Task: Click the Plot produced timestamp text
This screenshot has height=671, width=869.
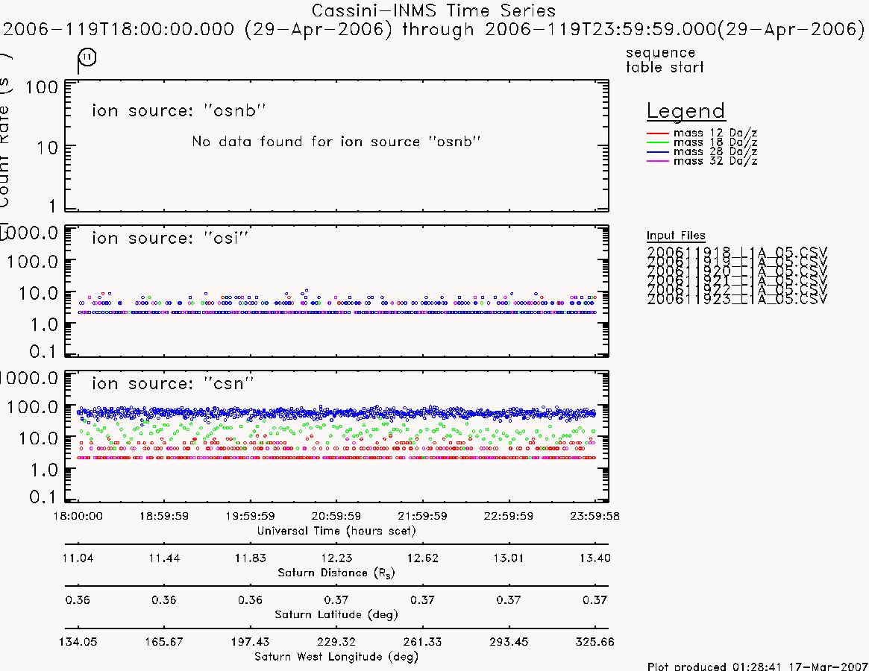Action: (758, 666)
